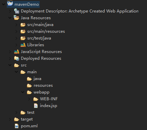
Task: Select the src/main/resources label
Action: click(46, 31)
